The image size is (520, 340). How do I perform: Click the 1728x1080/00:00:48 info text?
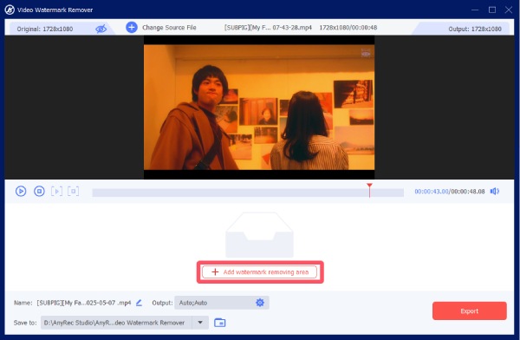click(x=348, y=28)
